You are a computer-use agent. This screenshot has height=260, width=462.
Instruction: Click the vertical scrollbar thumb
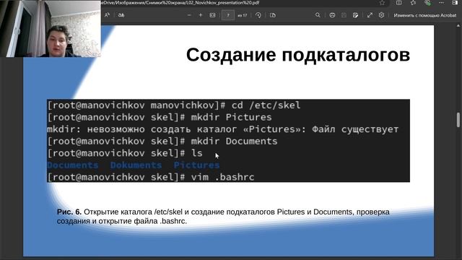(x=458, y=120)
